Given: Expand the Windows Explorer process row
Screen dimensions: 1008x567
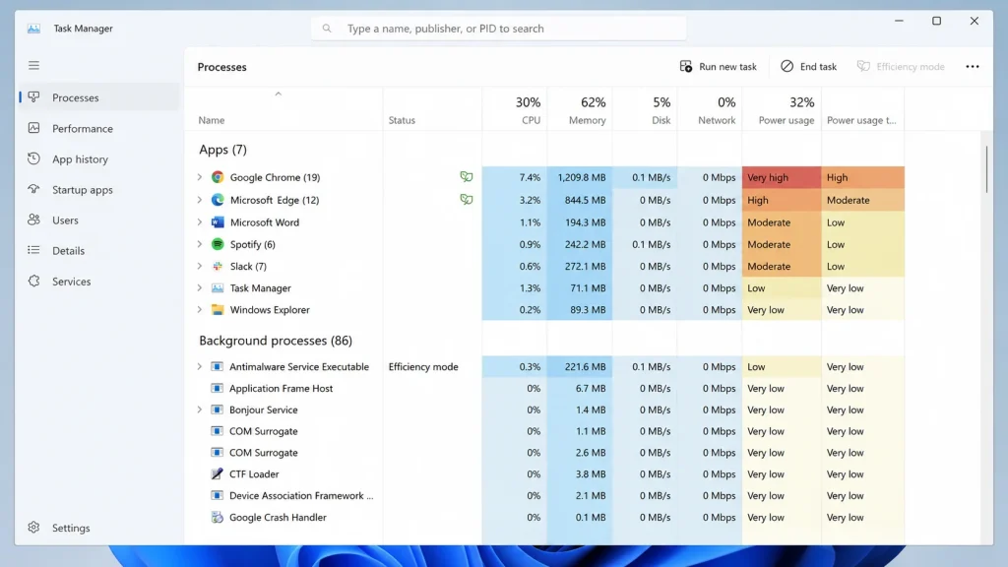Looking at the screenshot, I should coord(199,309).
